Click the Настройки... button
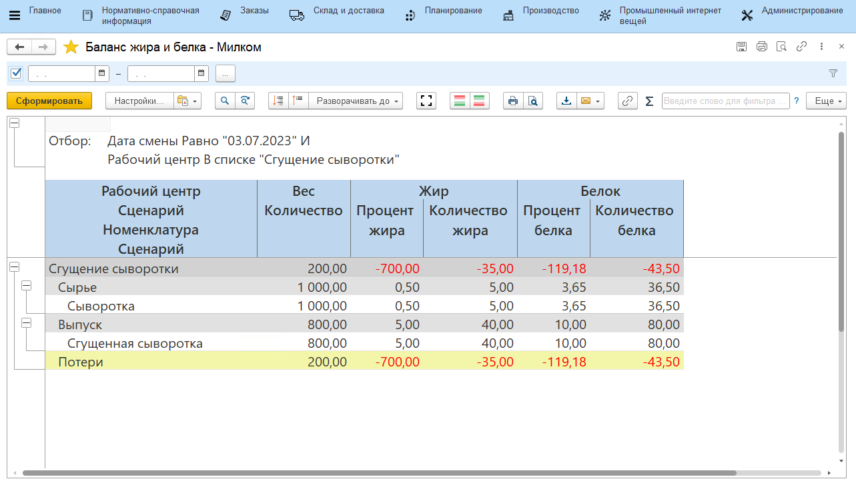The width and height of the screenshot is (856, 483). [x=139, y=101]
